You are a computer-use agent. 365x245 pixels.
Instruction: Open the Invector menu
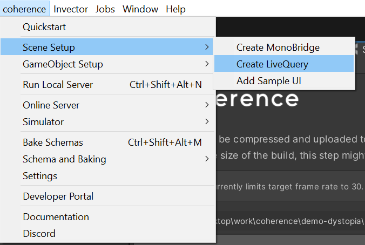coord(71,9)
